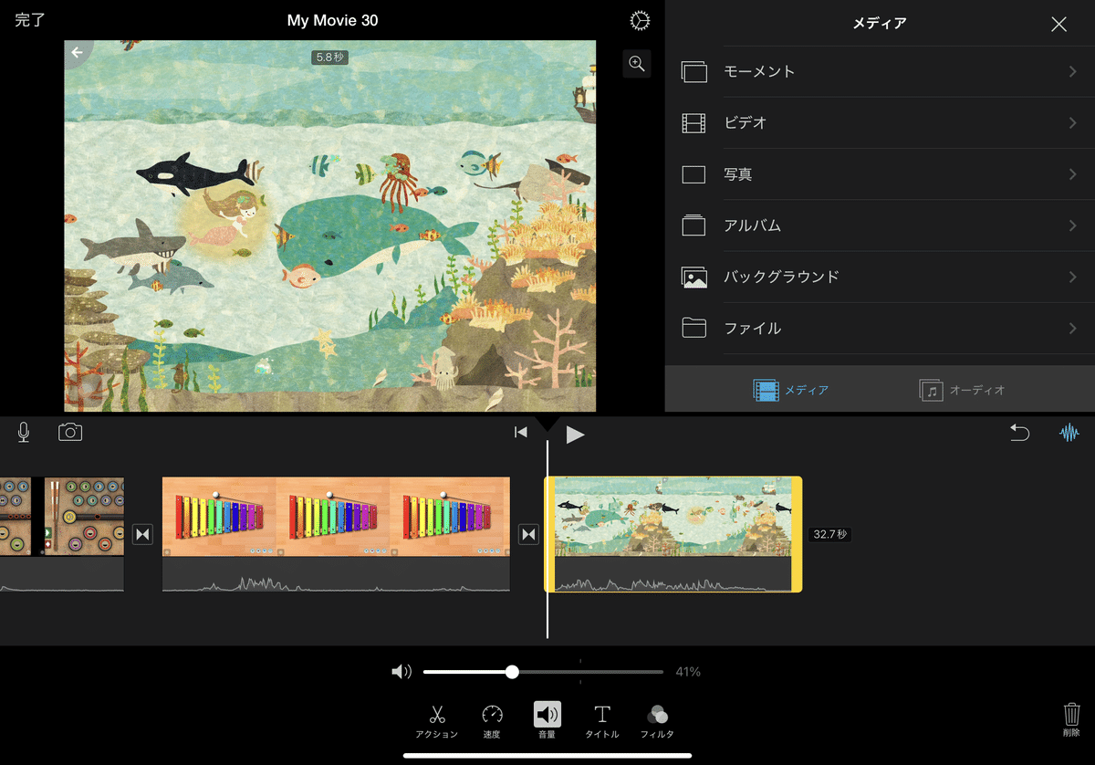Click the volume slider knob
This screenshot has width=1095, height=765.
[512, 672]
